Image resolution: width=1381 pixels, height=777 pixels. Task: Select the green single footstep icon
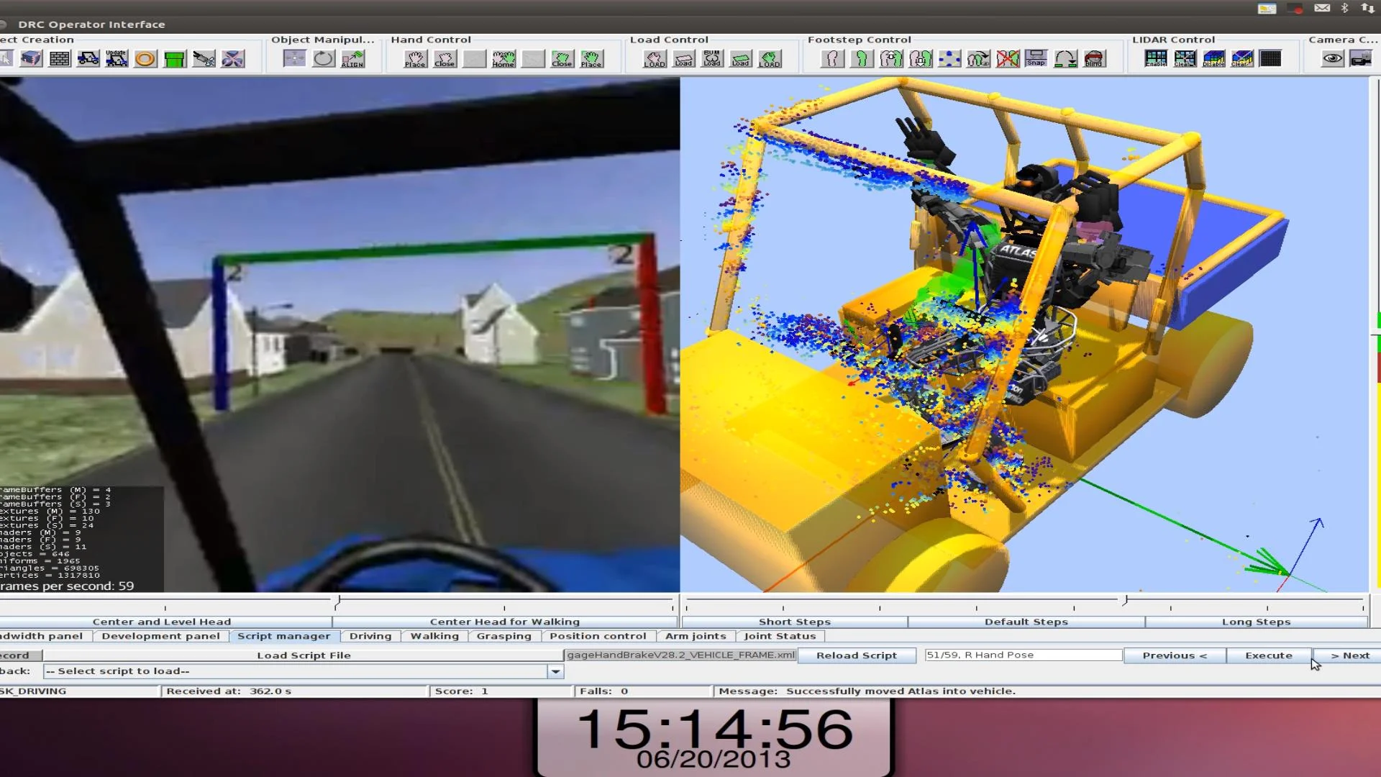[x=862, y=58]
